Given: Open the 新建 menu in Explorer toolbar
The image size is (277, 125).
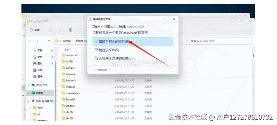Looking at the screenshot, I should coord(36,30).
